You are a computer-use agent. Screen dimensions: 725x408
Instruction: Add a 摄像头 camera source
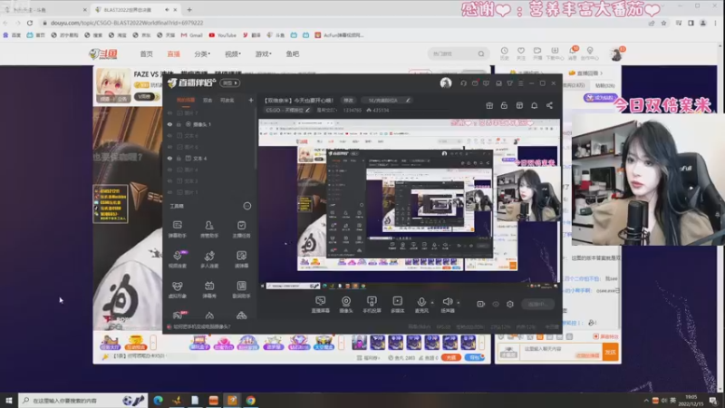pos(346,305)
